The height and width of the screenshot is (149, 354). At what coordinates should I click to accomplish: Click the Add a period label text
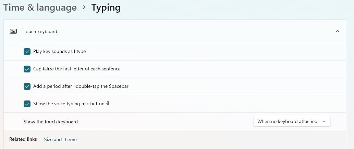pyautogui.click(x=81, y=86)
